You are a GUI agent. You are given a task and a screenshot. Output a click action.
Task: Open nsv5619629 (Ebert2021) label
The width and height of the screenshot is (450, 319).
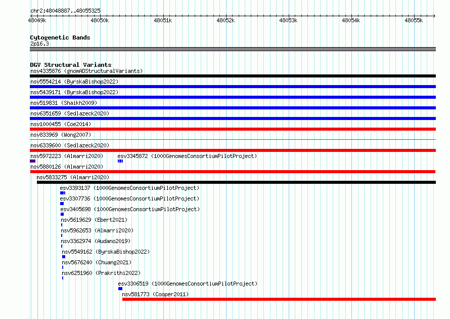coord(94,220)
